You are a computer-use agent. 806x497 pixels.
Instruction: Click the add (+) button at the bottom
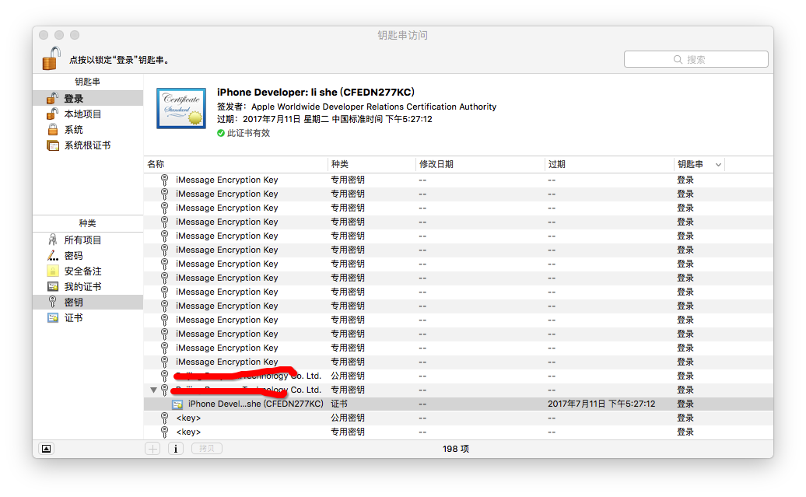coord(152,449)
